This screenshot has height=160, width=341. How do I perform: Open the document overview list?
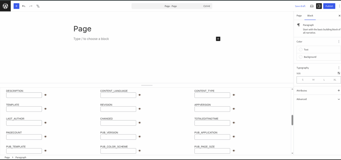click(x=38, y=6)
